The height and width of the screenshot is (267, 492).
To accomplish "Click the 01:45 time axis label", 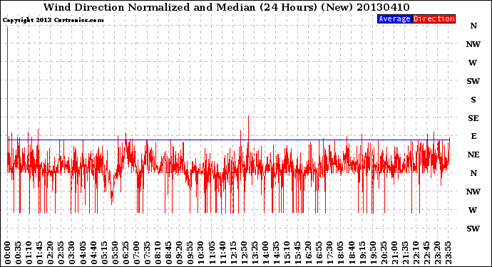I will click(x=40, y=253).
